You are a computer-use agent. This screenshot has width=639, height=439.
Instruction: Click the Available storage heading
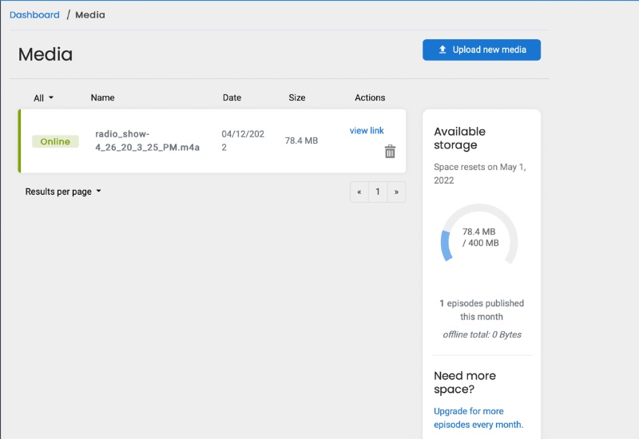(460, 138)
